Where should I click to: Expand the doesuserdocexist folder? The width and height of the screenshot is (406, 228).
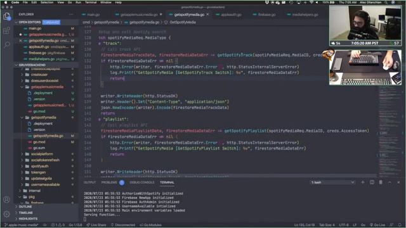(22, 80)
